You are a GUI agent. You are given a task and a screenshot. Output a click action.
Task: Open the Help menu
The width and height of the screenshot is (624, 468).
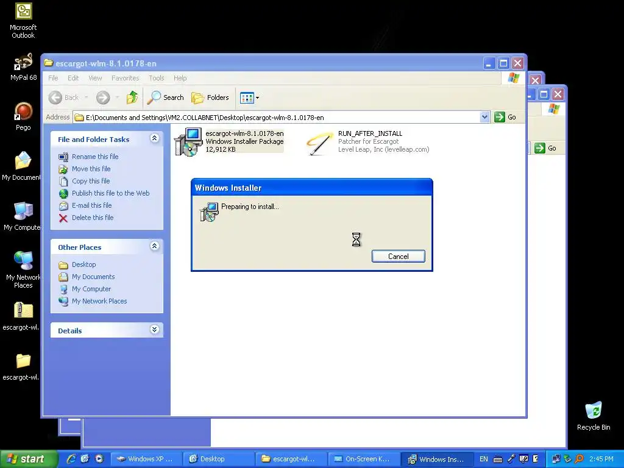pyautogui.click(x=180, y=78)
